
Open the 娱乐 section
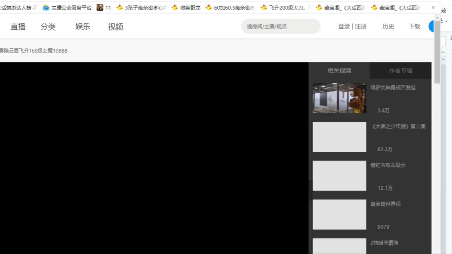point(83,26)
